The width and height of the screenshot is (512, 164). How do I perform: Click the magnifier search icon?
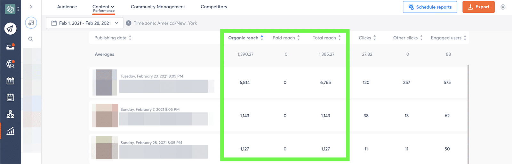[31, 39]
